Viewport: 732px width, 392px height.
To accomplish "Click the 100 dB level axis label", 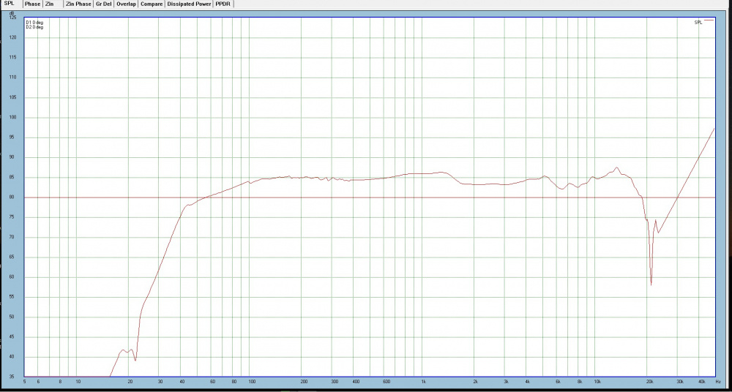I will click(x=12, y=117).
